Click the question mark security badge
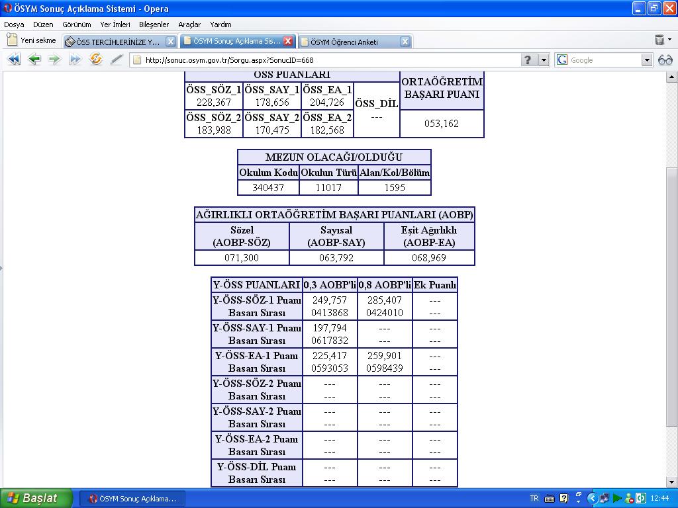The image size is (678, 508). coord(528,60)
